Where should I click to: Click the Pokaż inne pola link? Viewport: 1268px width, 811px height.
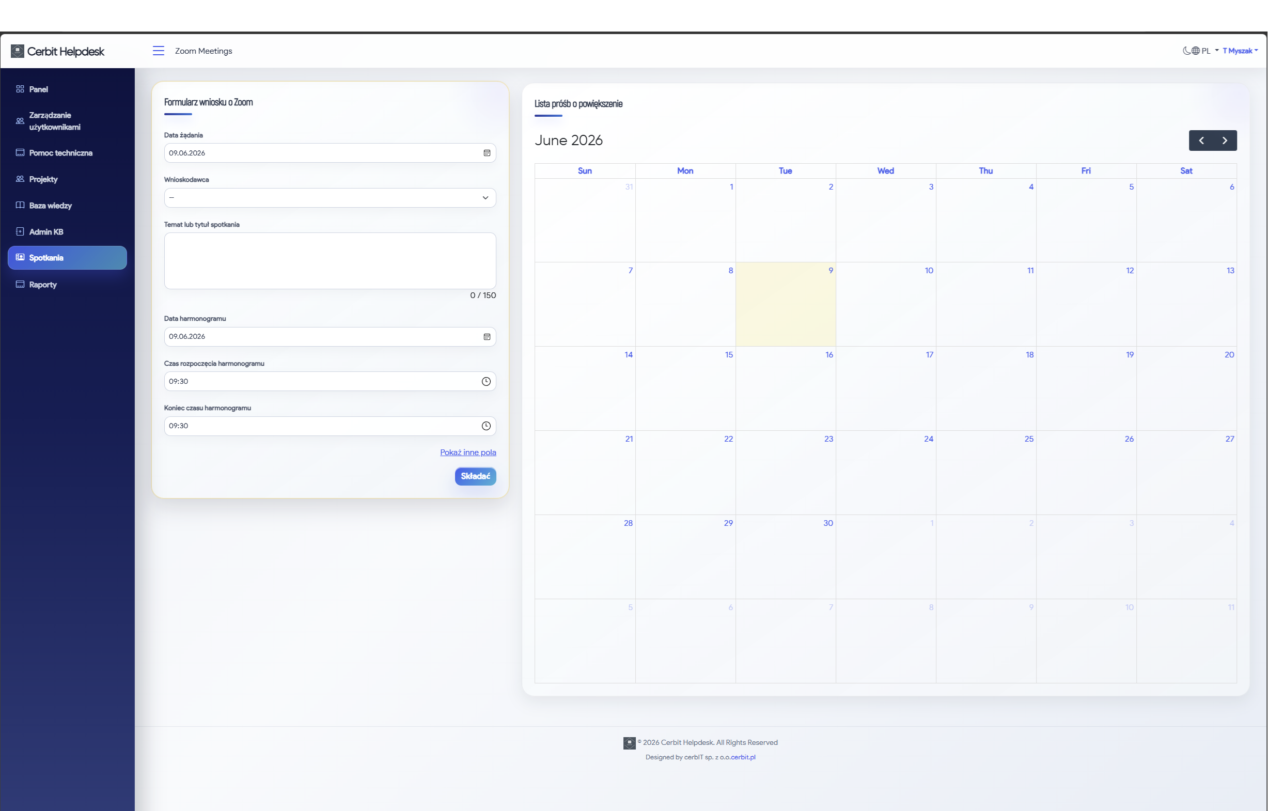pyautogui.click(x=468, y=453)
